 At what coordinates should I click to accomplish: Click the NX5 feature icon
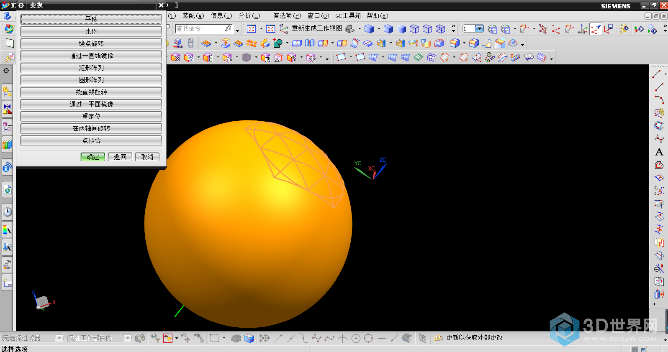(x=178, y=43)
